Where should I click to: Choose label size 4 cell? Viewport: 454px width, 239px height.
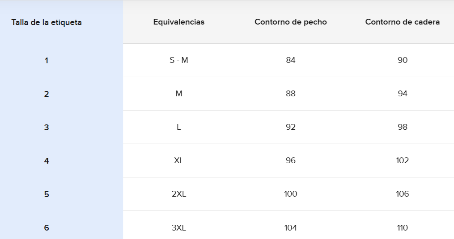click(47, 161)
